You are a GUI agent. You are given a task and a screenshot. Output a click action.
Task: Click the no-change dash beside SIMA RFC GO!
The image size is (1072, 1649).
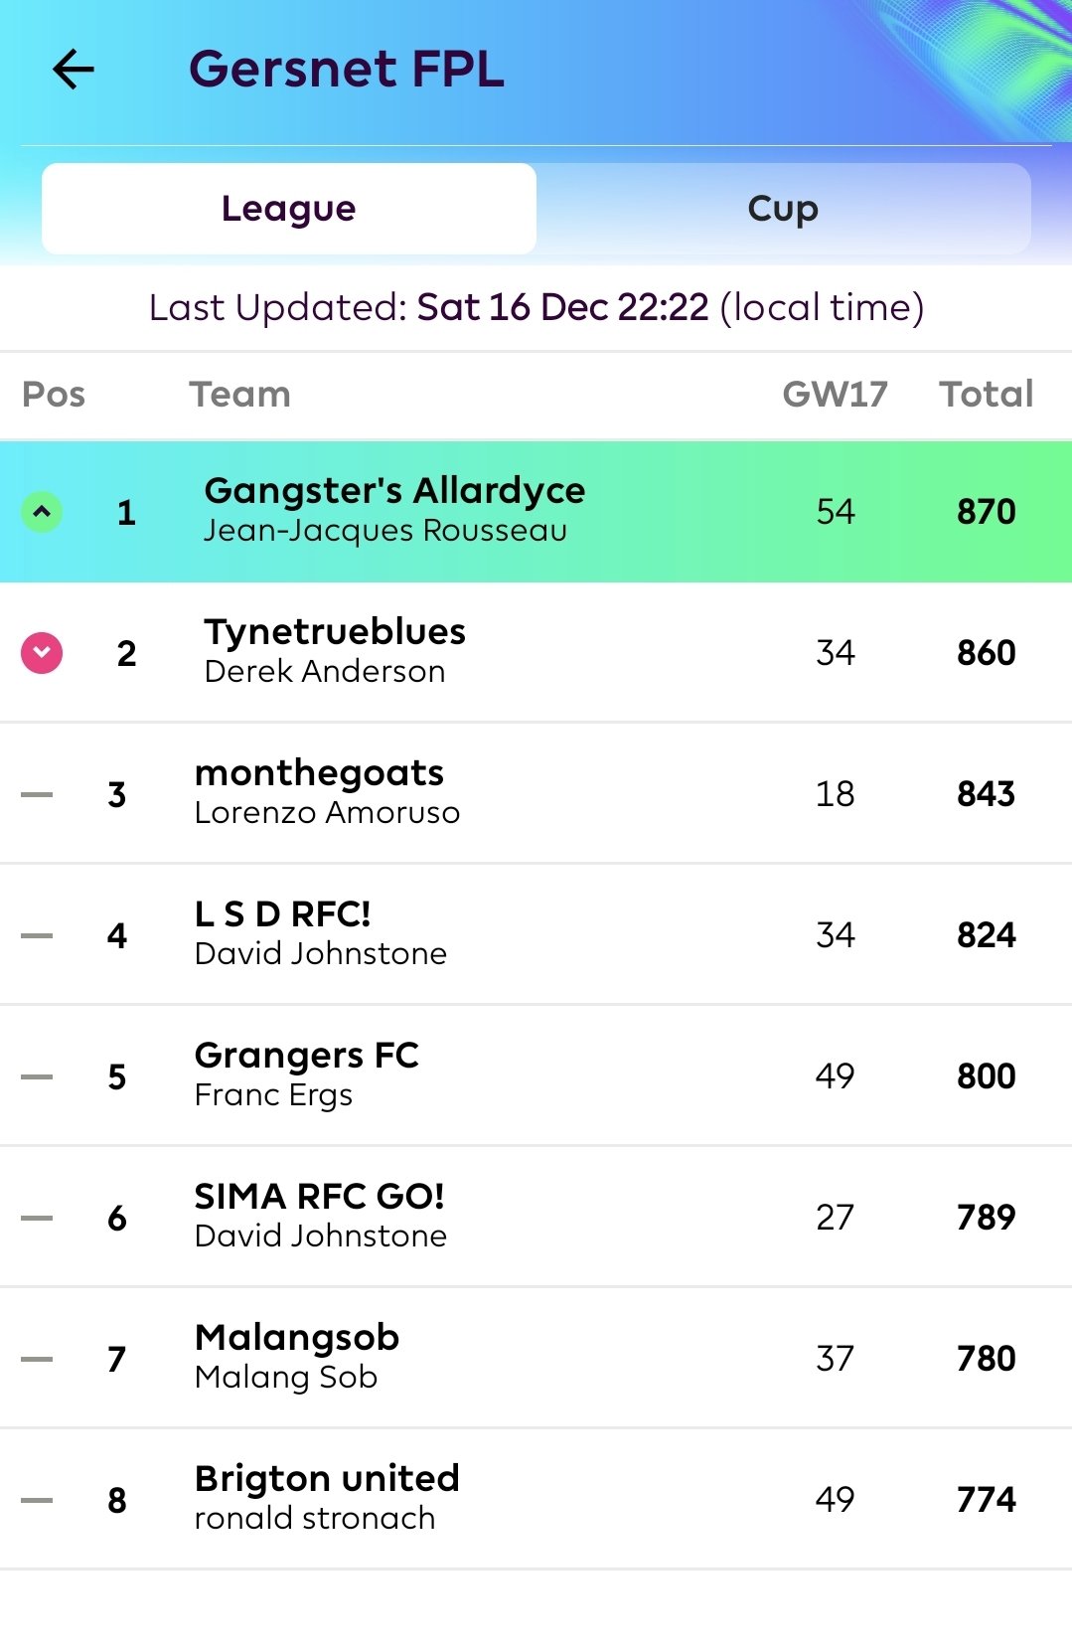tap(37, 1218)
